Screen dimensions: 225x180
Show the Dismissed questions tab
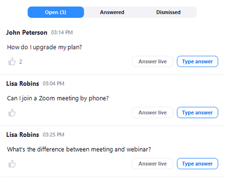coord(168,12)
